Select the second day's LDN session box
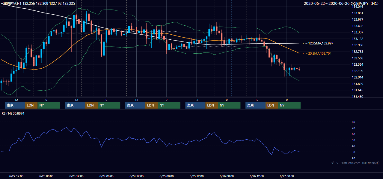This screenshot has width=383, height=179. pos(91,105)
